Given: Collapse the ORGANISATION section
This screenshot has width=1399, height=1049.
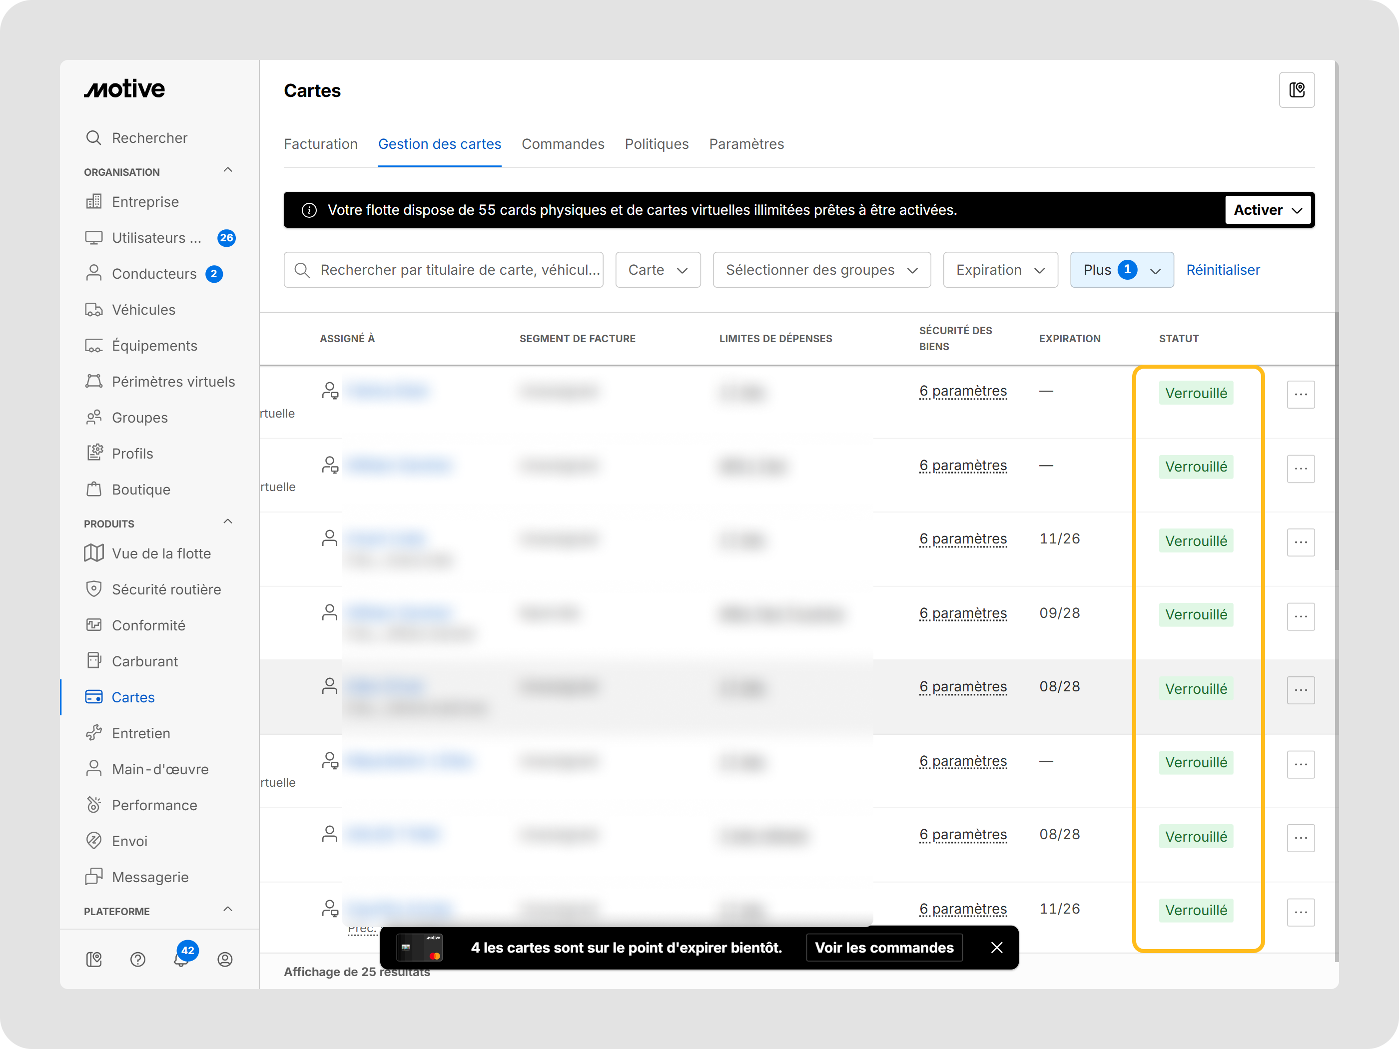Looking at the screenshot, I should (x=228, y=171).
